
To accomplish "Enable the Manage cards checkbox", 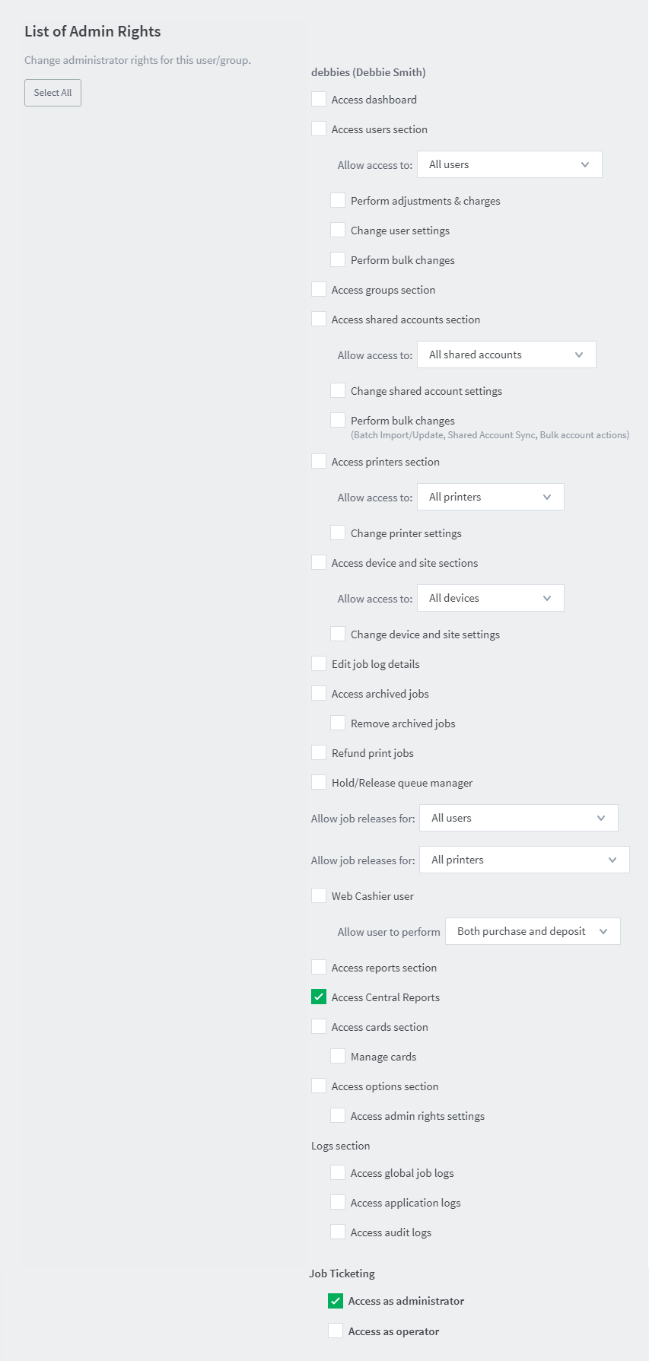I will click(x=338, y=1056).
